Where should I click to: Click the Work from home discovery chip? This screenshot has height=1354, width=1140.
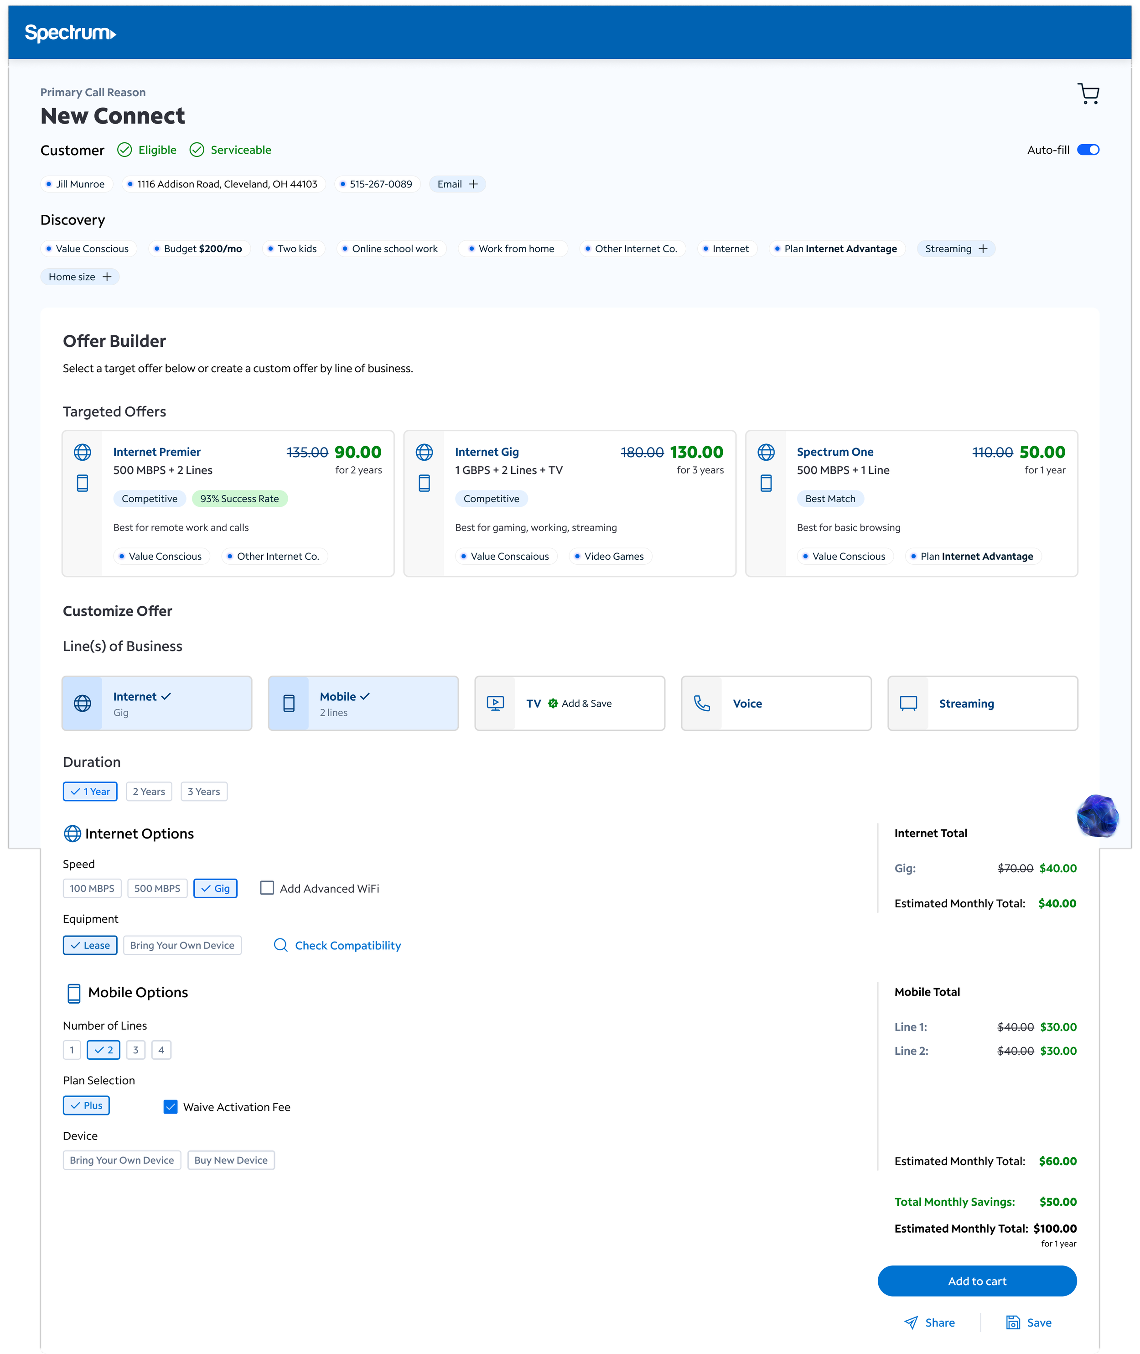tap(513, 249)
